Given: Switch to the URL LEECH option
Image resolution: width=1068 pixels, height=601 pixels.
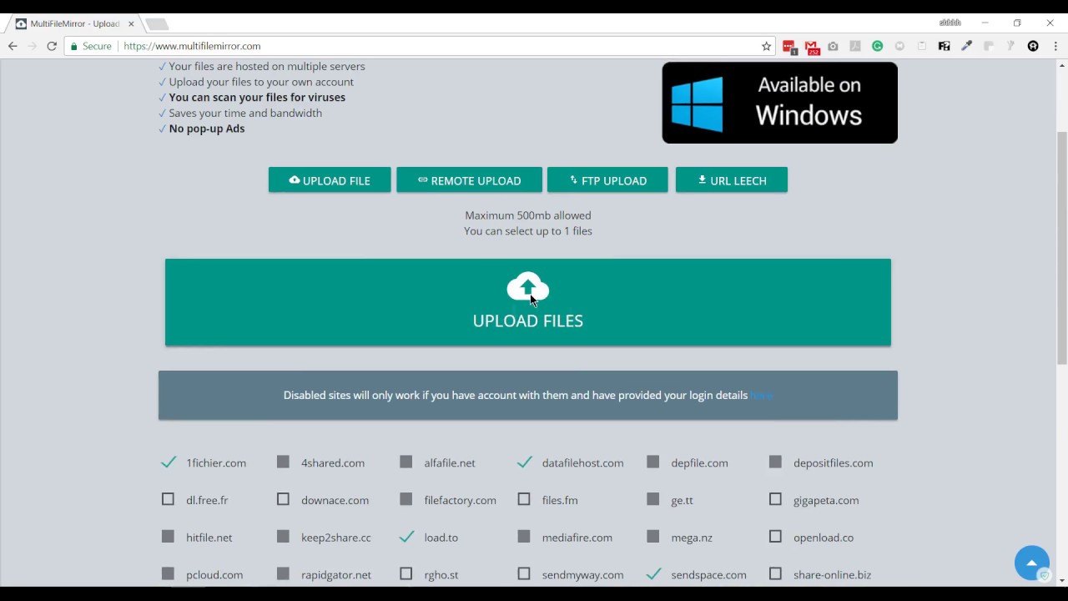Looking at the screenshot, I should [732, 180].
